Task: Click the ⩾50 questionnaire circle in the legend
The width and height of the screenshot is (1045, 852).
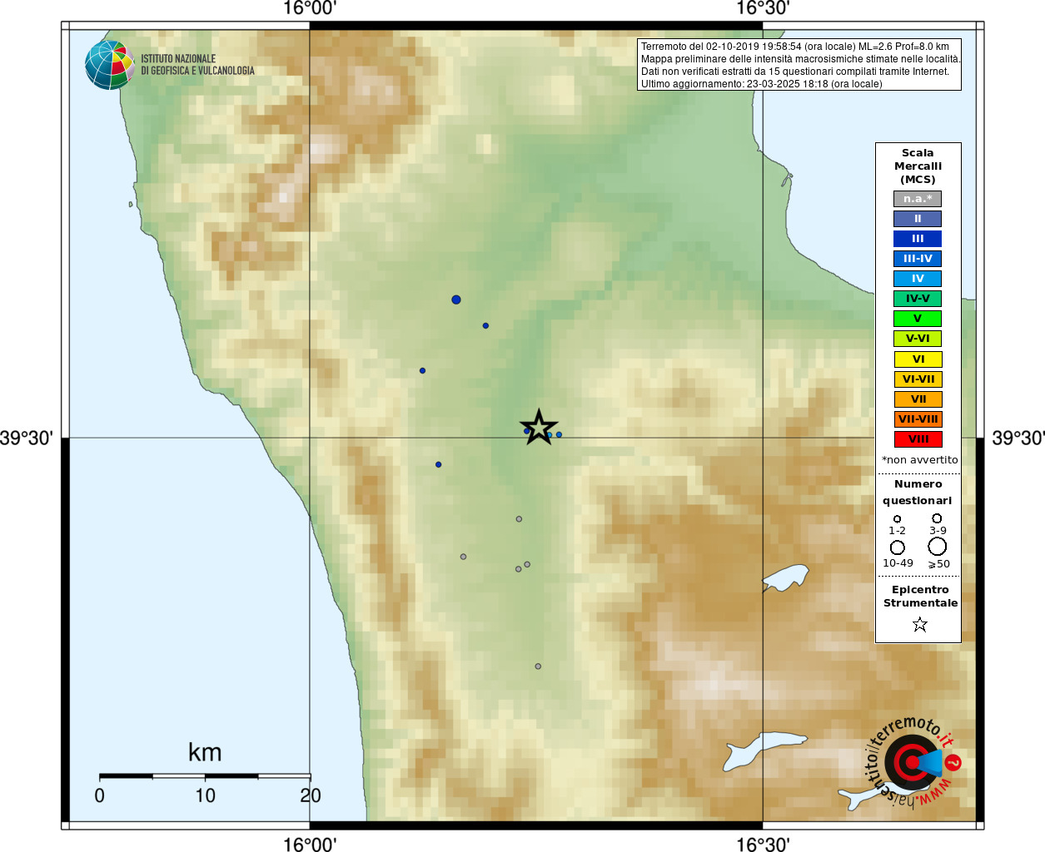Action: coord(938,547)
